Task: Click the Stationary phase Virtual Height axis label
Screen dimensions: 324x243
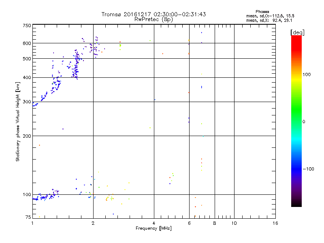Action: [x=18, y=122]
